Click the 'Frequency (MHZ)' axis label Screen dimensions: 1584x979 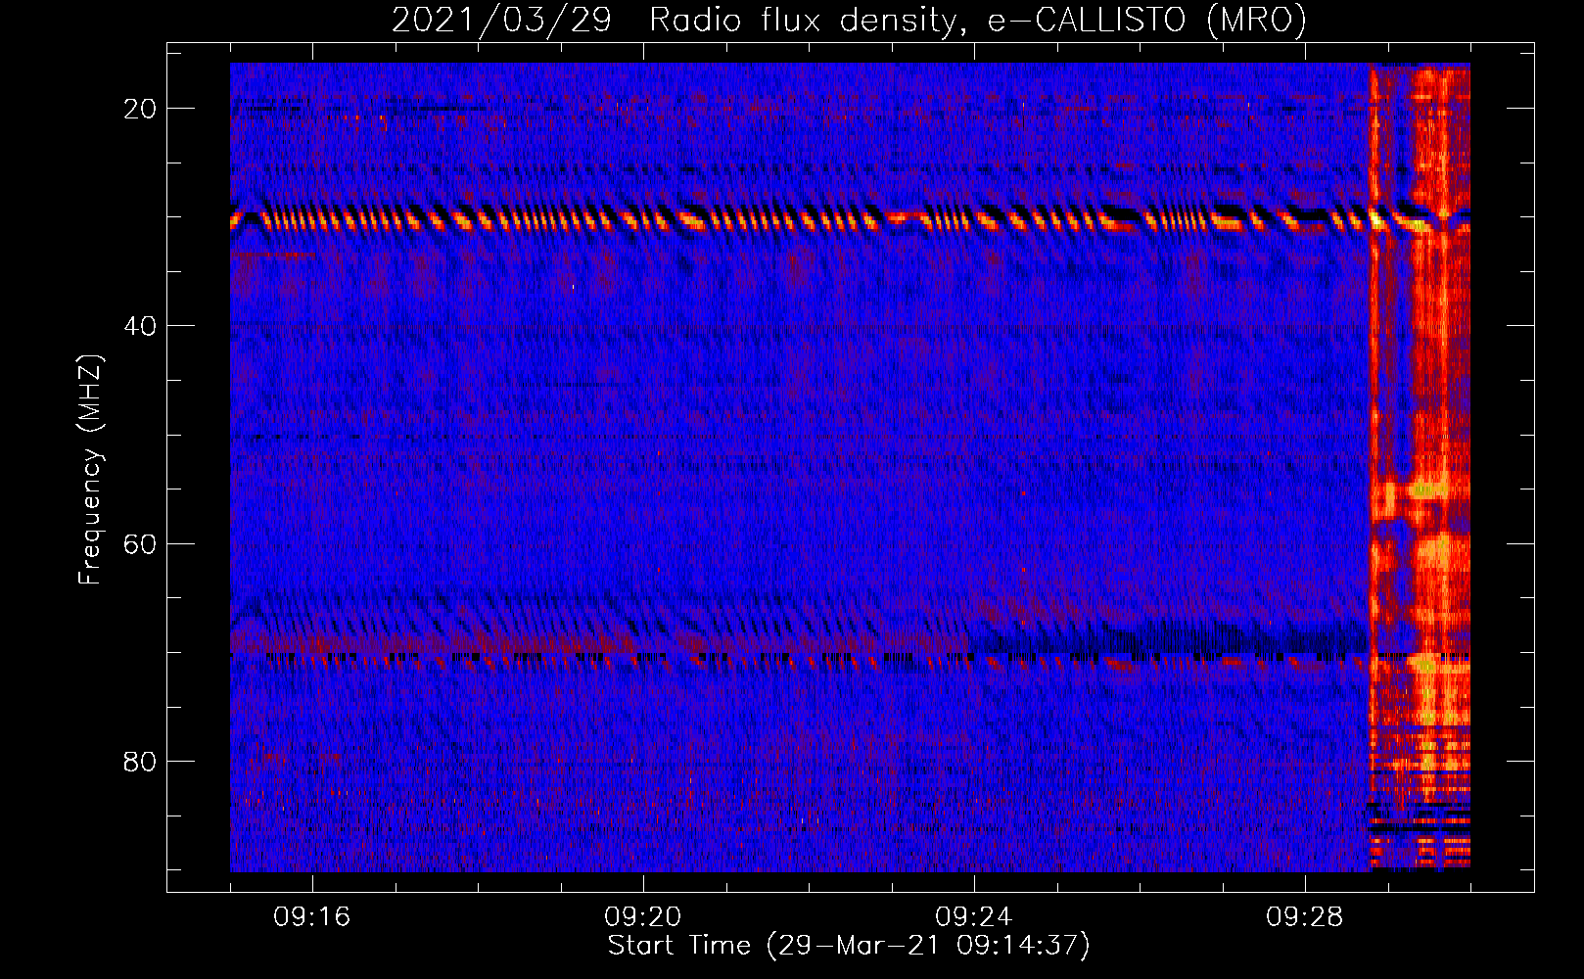(90, 470)
